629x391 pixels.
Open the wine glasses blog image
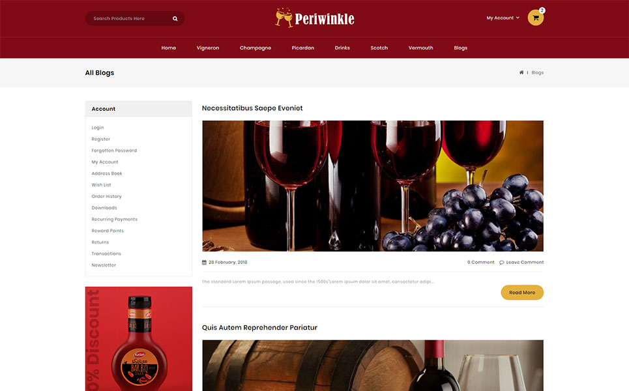(373, 186)
